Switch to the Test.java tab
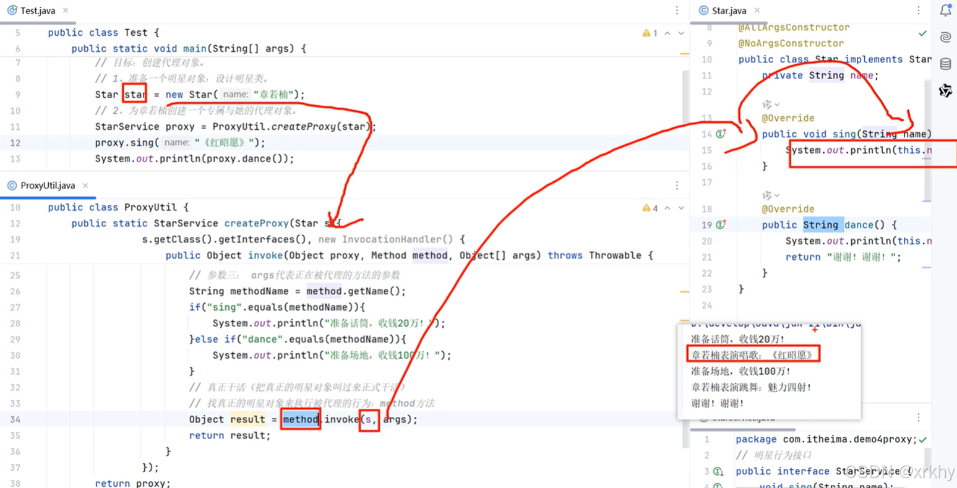 38,11
